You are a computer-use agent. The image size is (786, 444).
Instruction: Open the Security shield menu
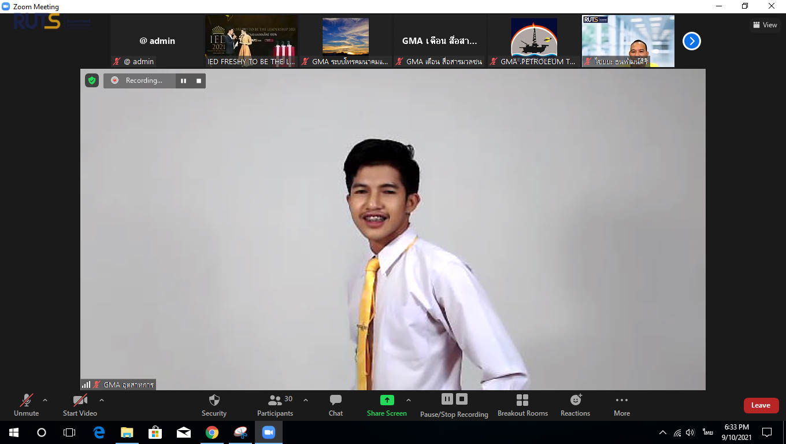tap(214, 405)
